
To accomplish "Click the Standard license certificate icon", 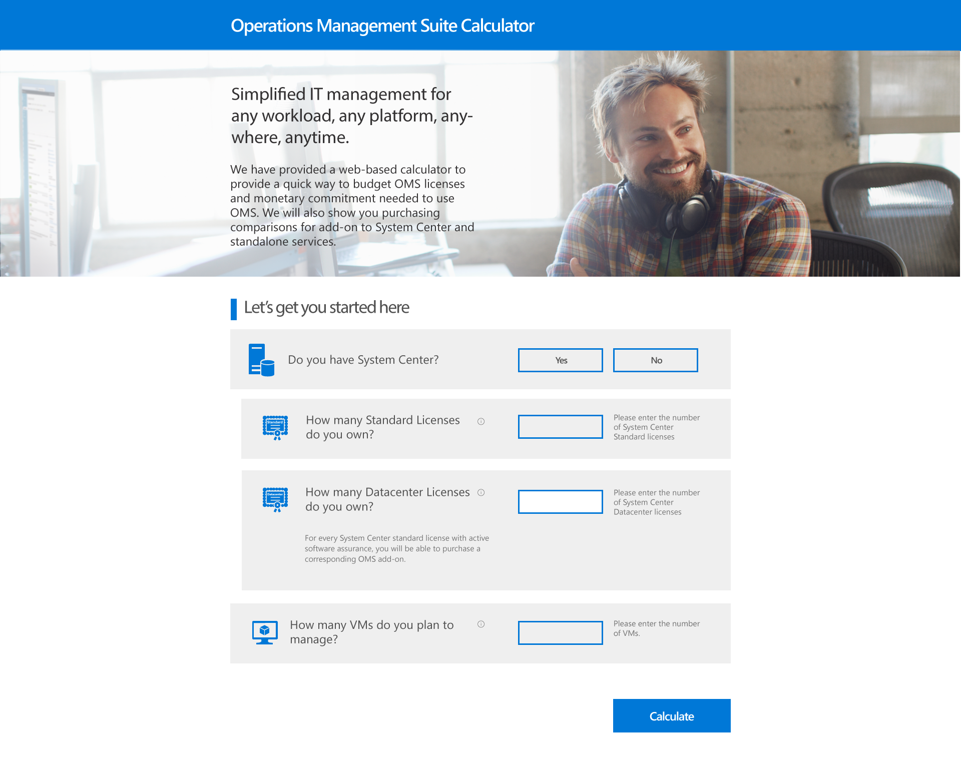I will [275, 428].
